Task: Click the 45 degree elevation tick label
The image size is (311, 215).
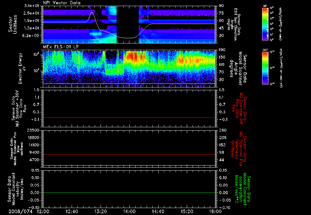Action: [x=221, y=28]
